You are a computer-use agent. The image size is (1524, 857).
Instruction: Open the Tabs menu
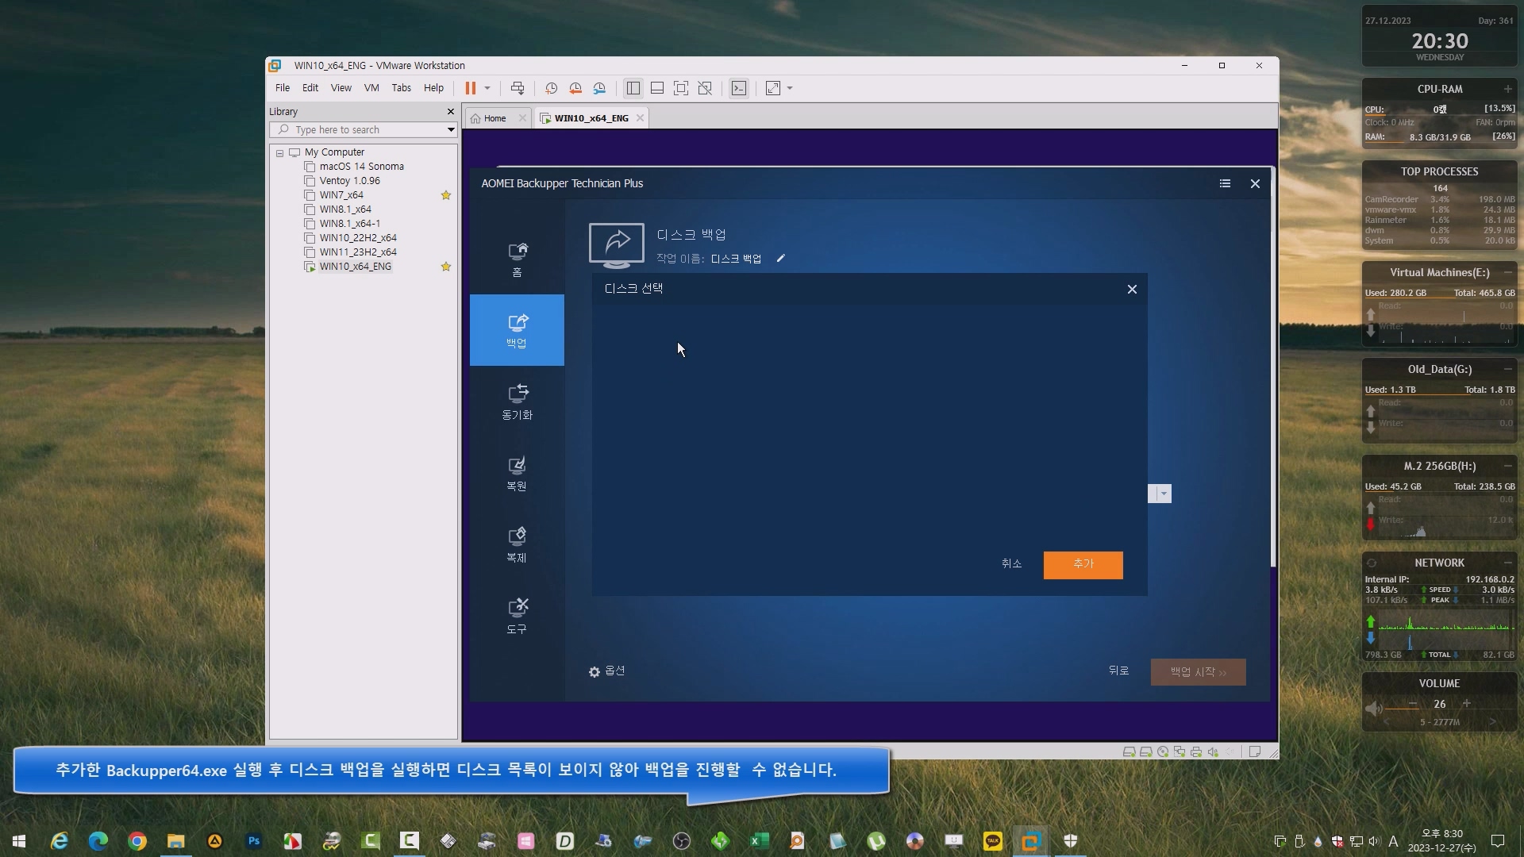pos(402,88)
